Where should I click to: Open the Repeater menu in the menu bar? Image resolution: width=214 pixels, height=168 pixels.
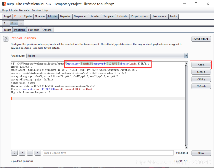coord(24,10)
